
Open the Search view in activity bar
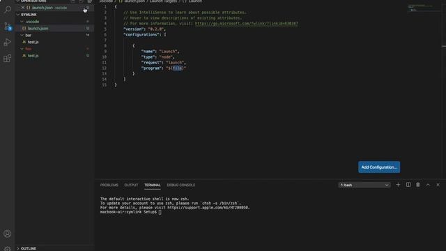click(x=8, y=10)
